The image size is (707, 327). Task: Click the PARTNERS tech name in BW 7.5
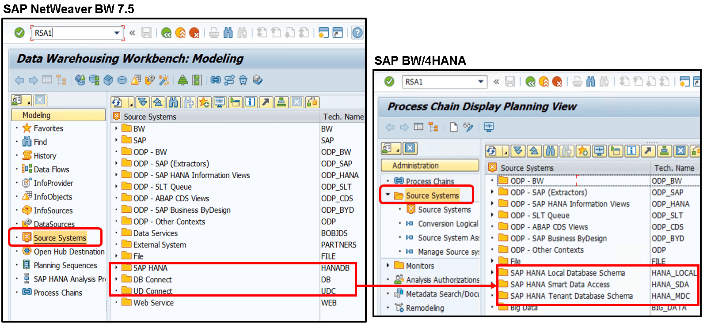click(x=339, y=245)
